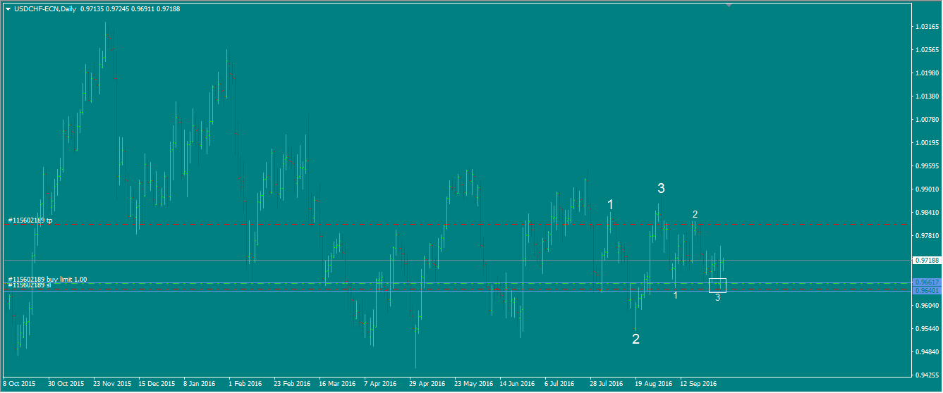Click the 7 Apr 2016 date label
Image resolution: width=943 pixels, height=393 pixels.
pyautogui.click(x=380, y=385)
